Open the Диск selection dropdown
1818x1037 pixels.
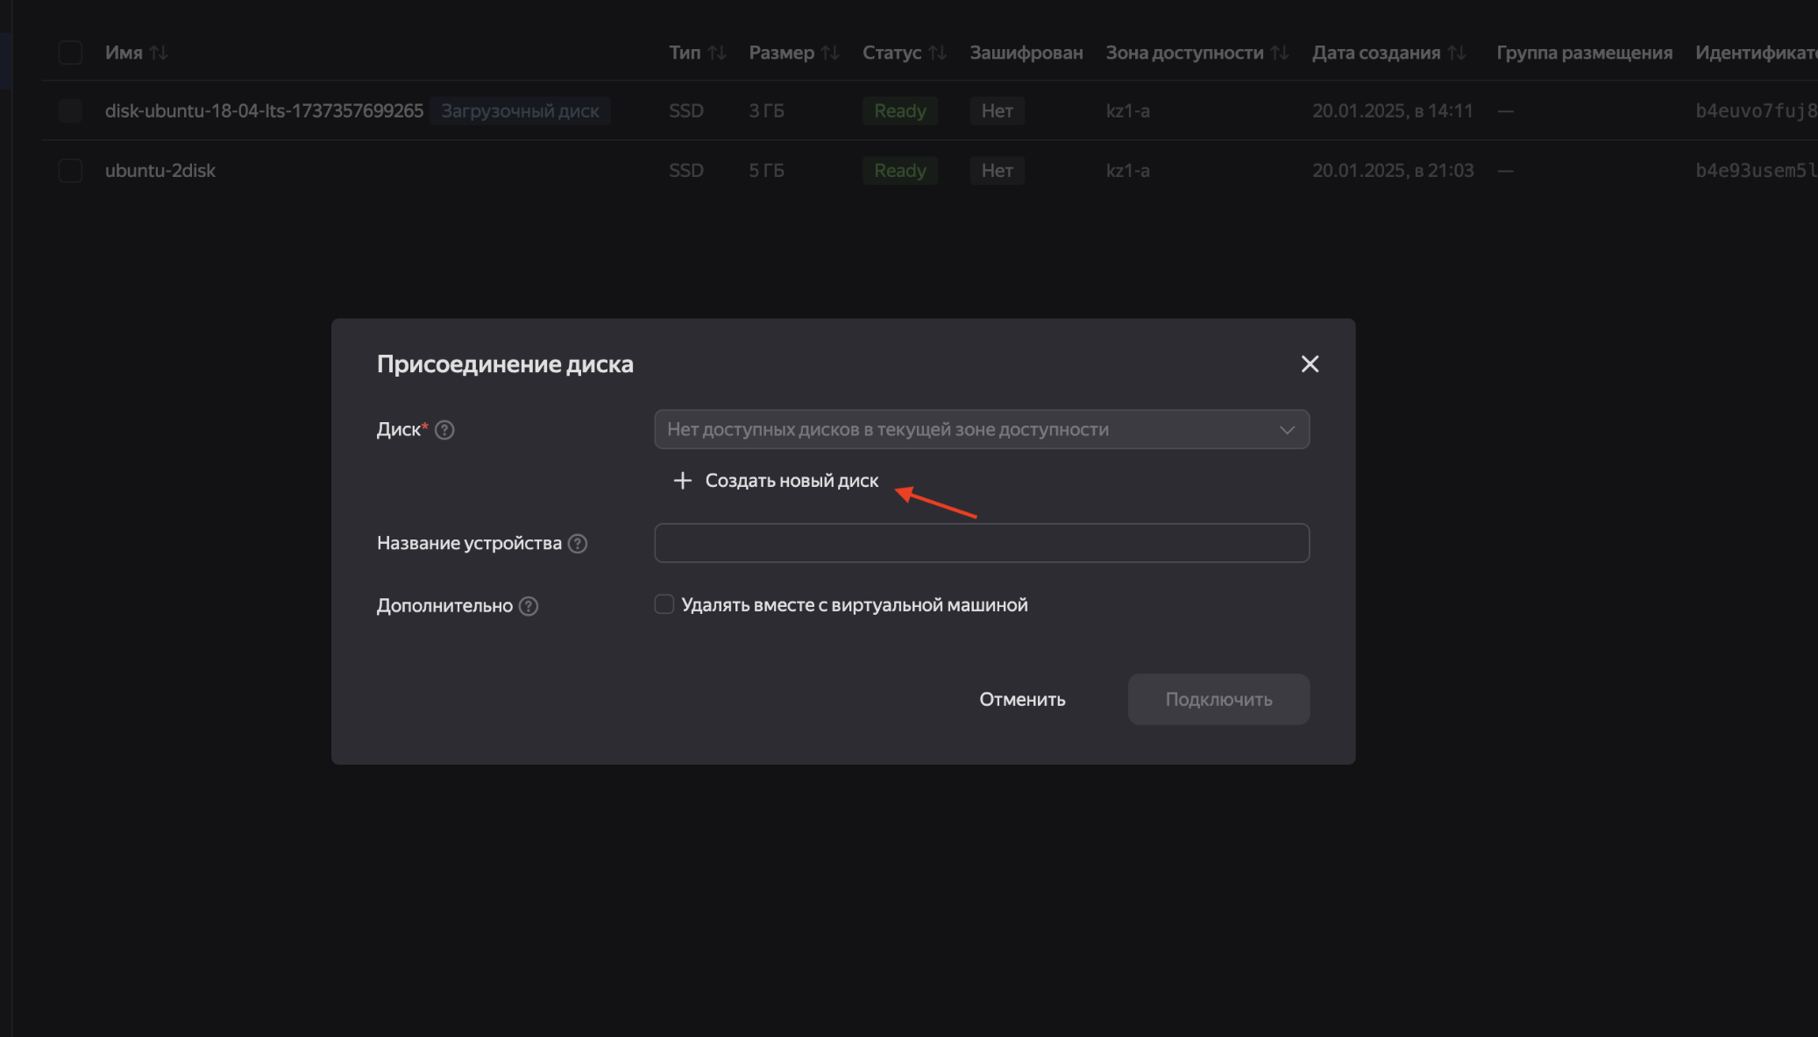pyautogui.click(x=964, y=430)
